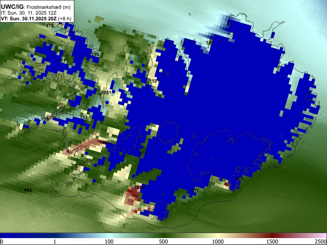
Task: Select the map value "747"
Action: (210, 43)
